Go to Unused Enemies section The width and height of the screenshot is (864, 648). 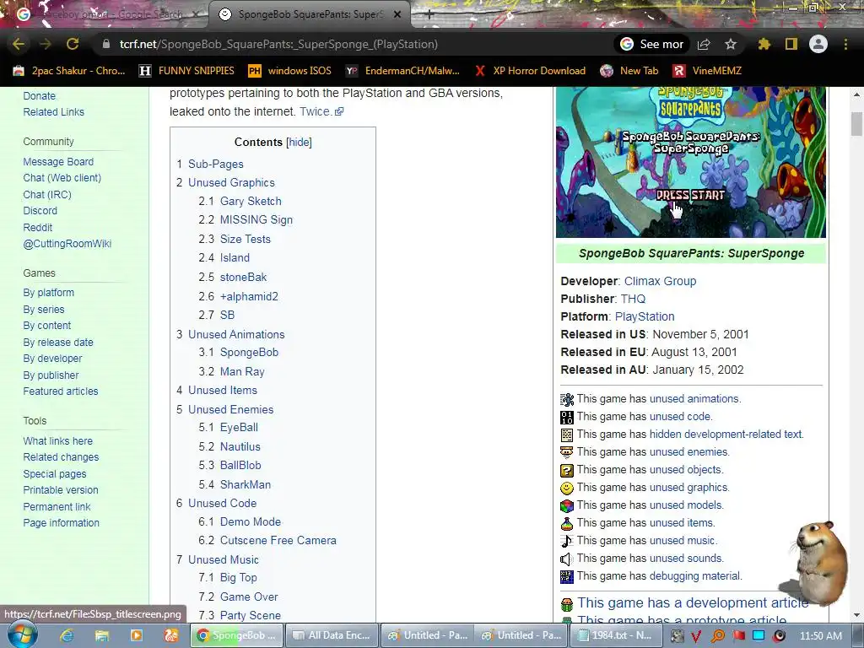[x=230, y=409]
